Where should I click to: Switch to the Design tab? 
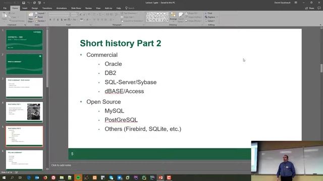click(35, 8)
